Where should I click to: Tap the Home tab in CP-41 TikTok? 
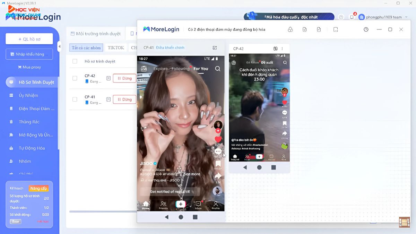coord(146,205)
